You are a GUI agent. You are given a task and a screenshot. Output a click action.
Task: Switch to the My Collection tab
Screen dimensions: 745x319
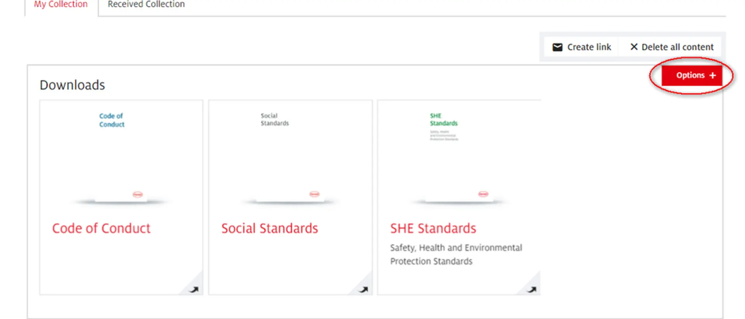tap(61, 5)
